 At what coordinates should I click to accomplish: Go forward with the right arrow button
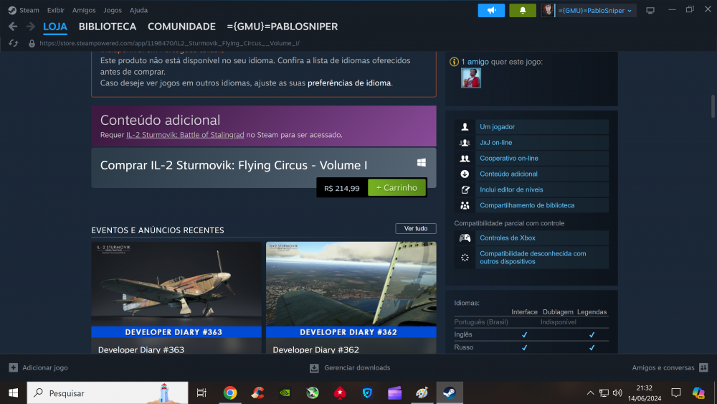(x=31, y=27)
